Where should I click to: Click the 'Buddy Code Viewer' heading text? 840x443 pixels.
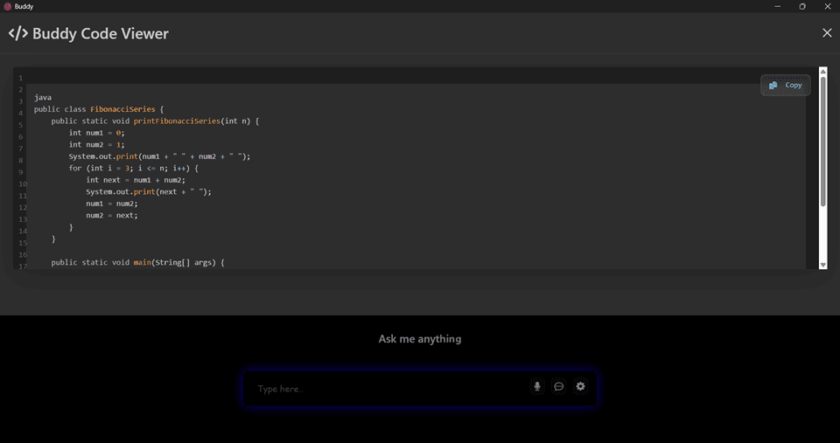100,33
